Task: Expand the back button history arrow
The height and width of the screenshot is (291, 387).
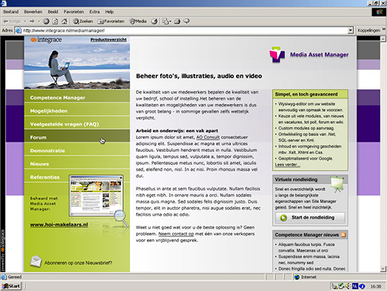Action: (25, 22)
